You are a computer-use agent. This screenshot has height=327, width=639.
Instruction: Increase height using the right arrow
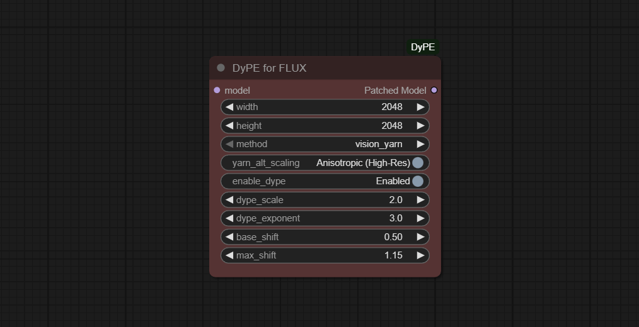click(x=420, y=126)
